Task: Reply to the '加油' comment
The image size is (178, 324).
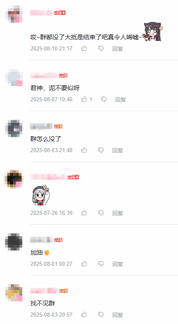Action: [x=118, y=264]
